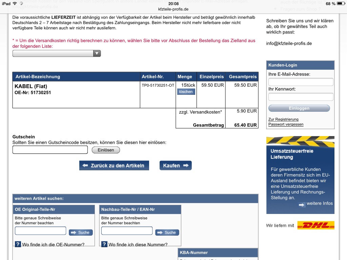Click the OE Original-Teile-Nr search field
Screen dimensions: 347x260
[41, 231]
